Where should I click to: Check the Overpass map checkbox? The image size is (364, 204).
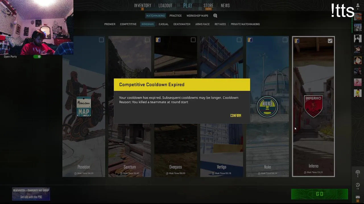coord(193,40)
